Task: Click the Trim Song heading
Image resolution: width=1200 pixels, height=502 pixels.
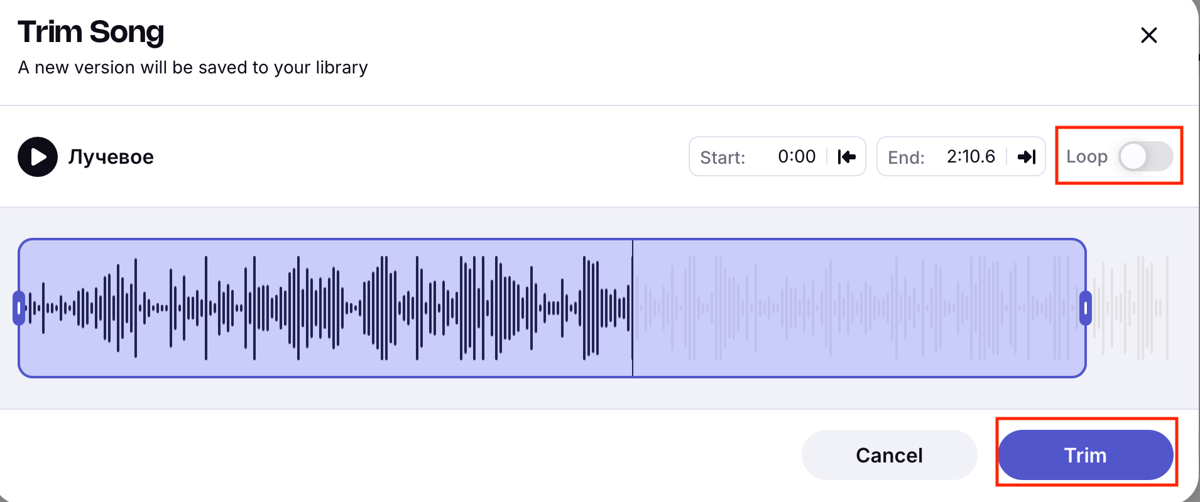Action: [91, 32]
